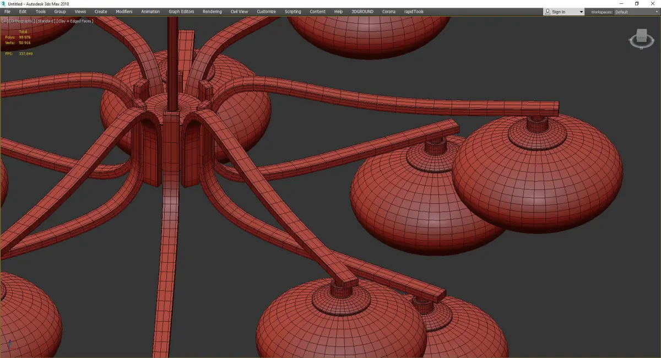Click the Polys count statistic
Viewport: 661px width, 358px height.
pyautogui.click(x=18, y=37)
